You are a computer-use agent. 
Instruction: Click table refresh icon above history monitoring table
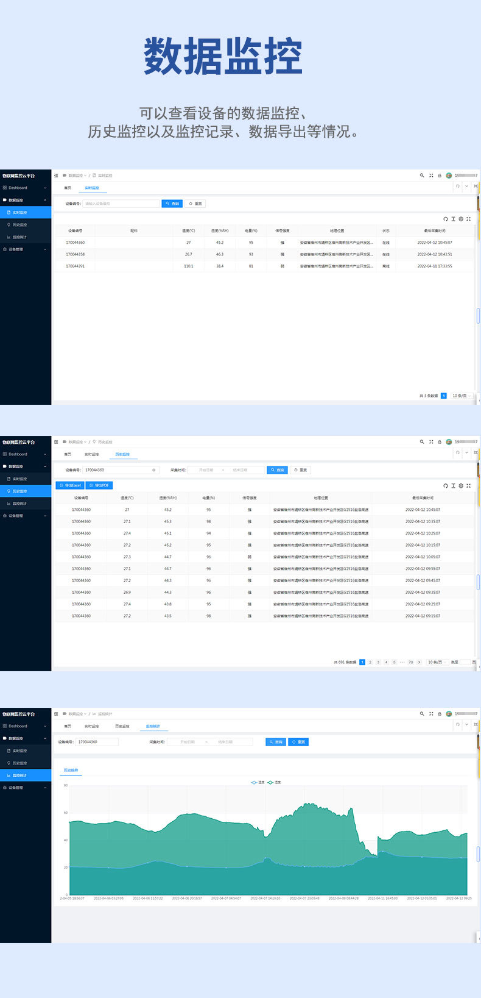pos(445,486)
